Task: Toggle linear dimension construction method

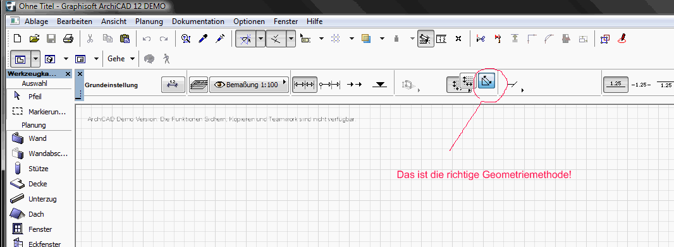Action: [x=305, y=85]
